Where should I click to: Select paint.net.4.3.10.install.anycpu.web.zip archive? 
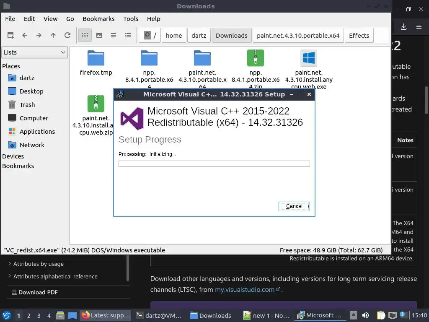click(96, 115)
